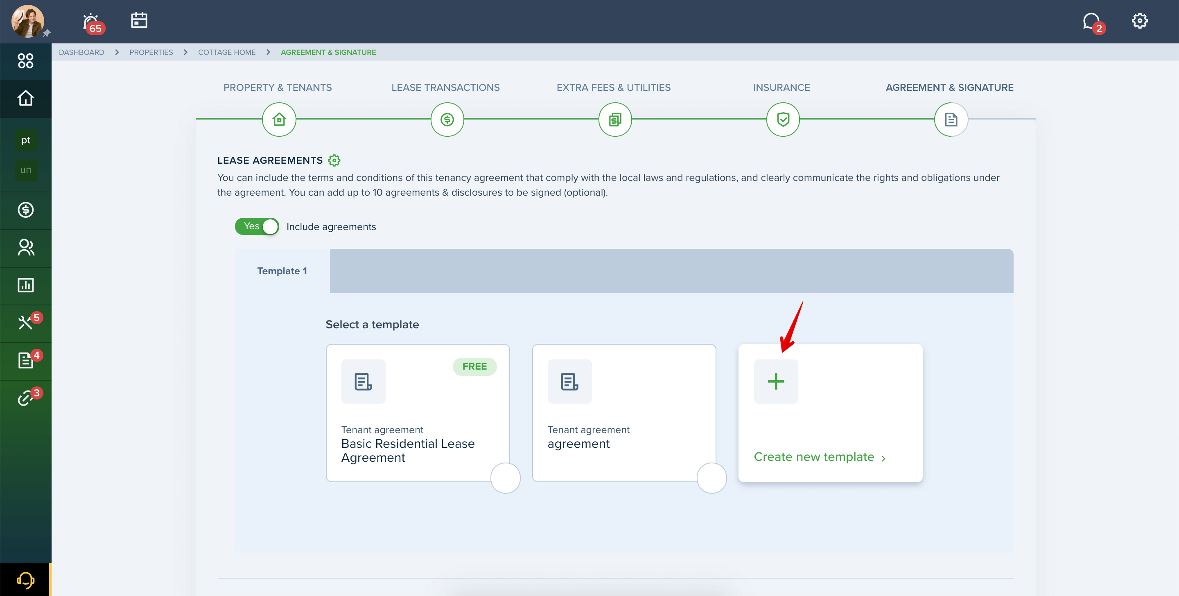Click the Create new template link
This screenshot has width=1179, height=596.
[x=819, y=457]
